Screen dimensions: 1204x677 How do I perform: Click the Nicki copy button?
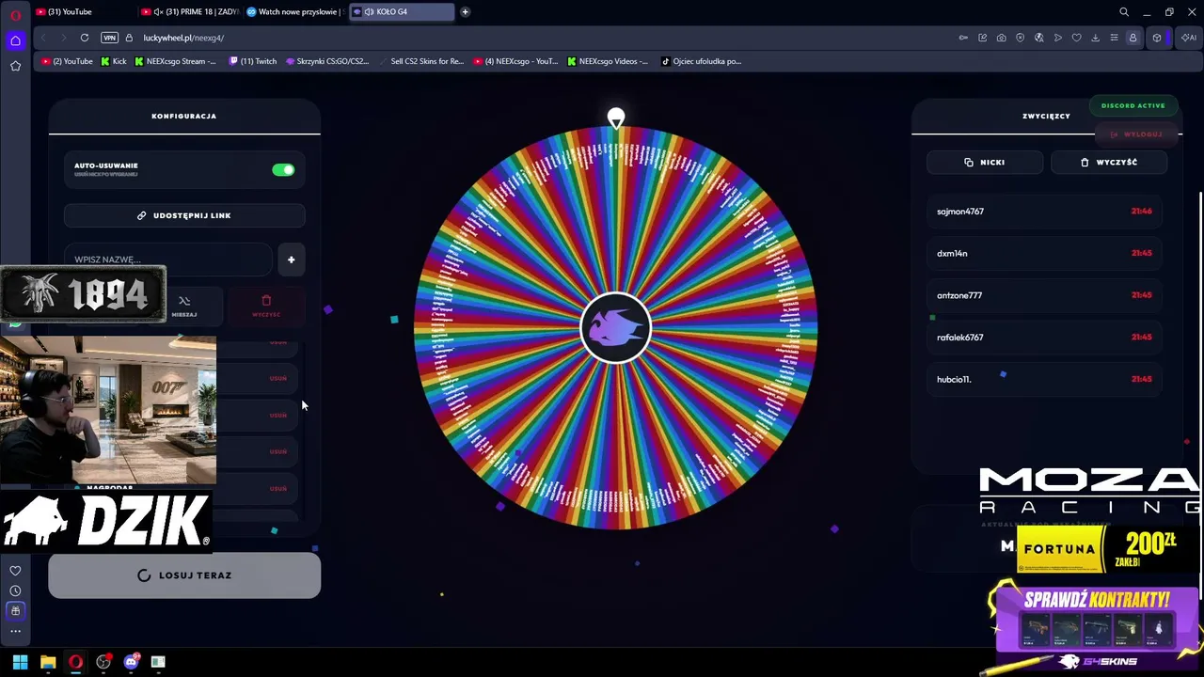click(x=985, y=163)
